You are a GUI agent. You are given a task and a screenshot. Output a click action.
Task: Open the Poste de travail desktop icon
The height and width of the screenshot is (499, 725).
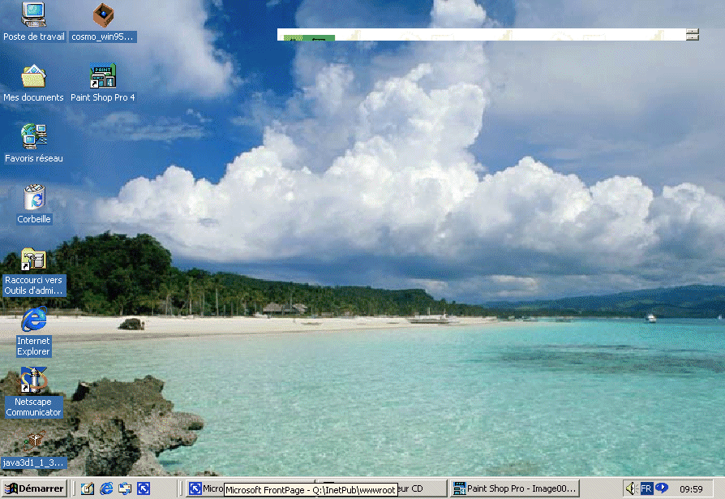[x=33, y=15]
